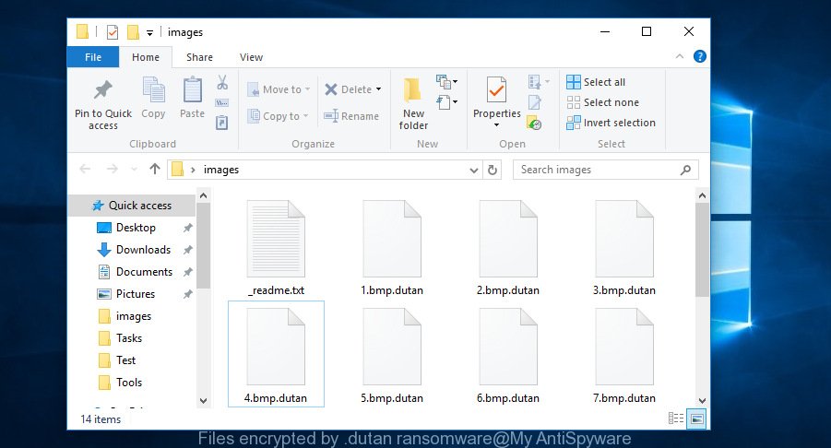This screenshot has width=831, height=448.
Task: Open the New item icon menu
Action: tap(446, 81)
